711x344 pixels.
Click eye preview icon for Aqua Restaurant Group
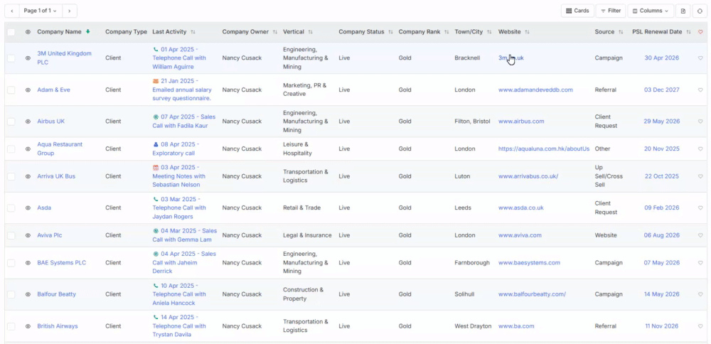pyautogui.click(x=28, y=149)
